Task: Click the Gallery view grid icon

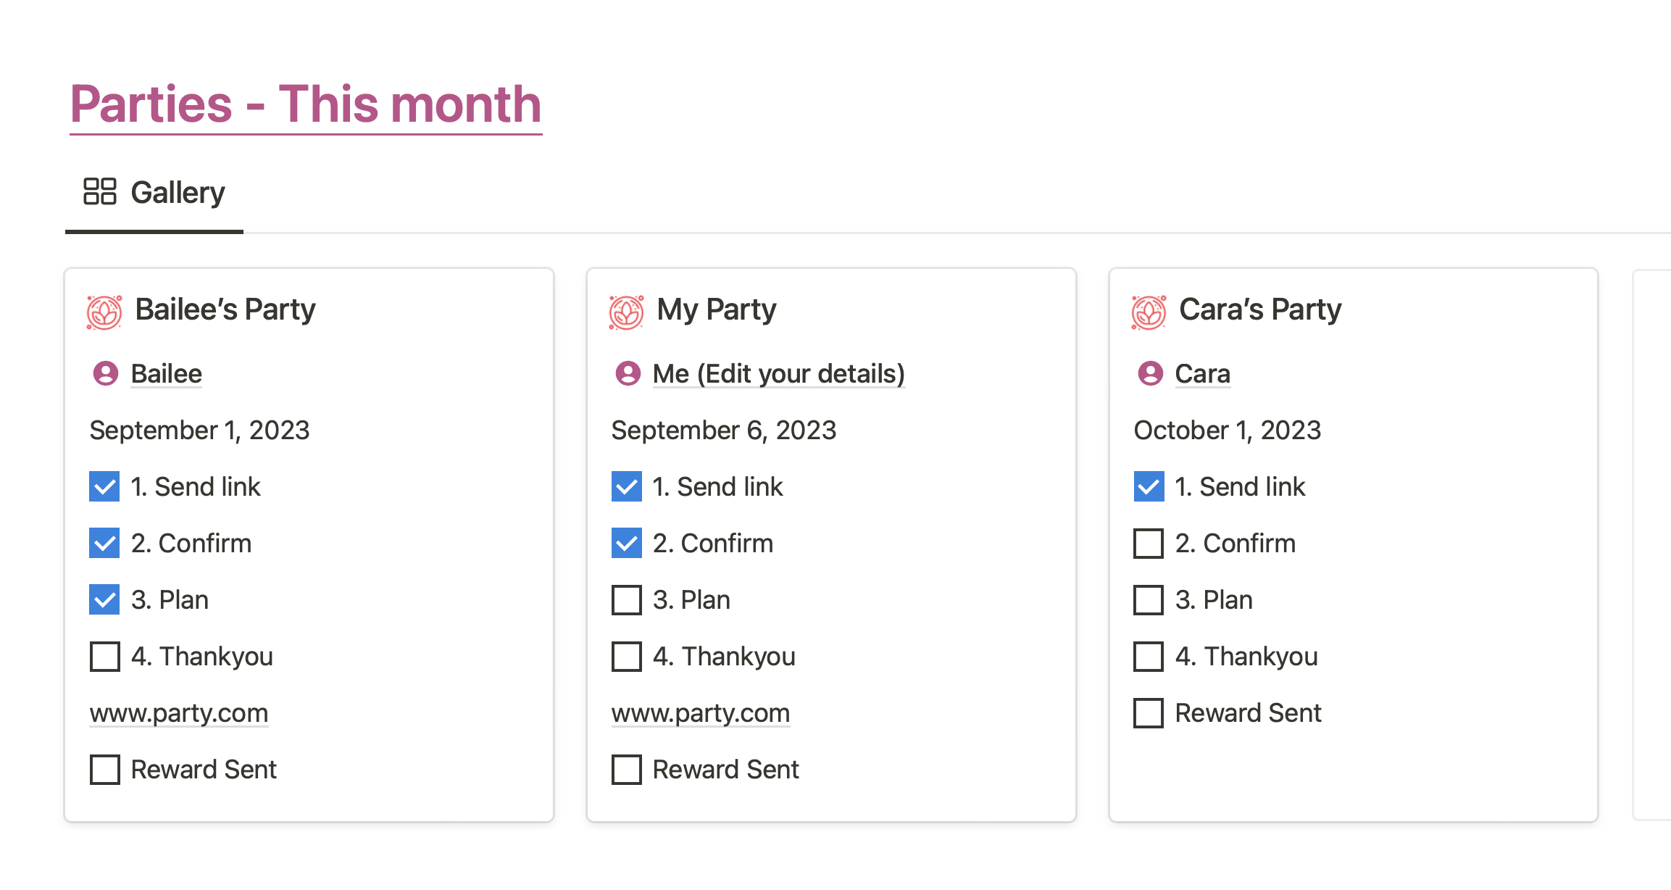Action: [100, 192]
